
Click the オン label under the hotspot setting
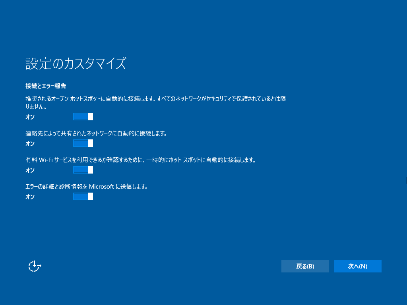29,117
